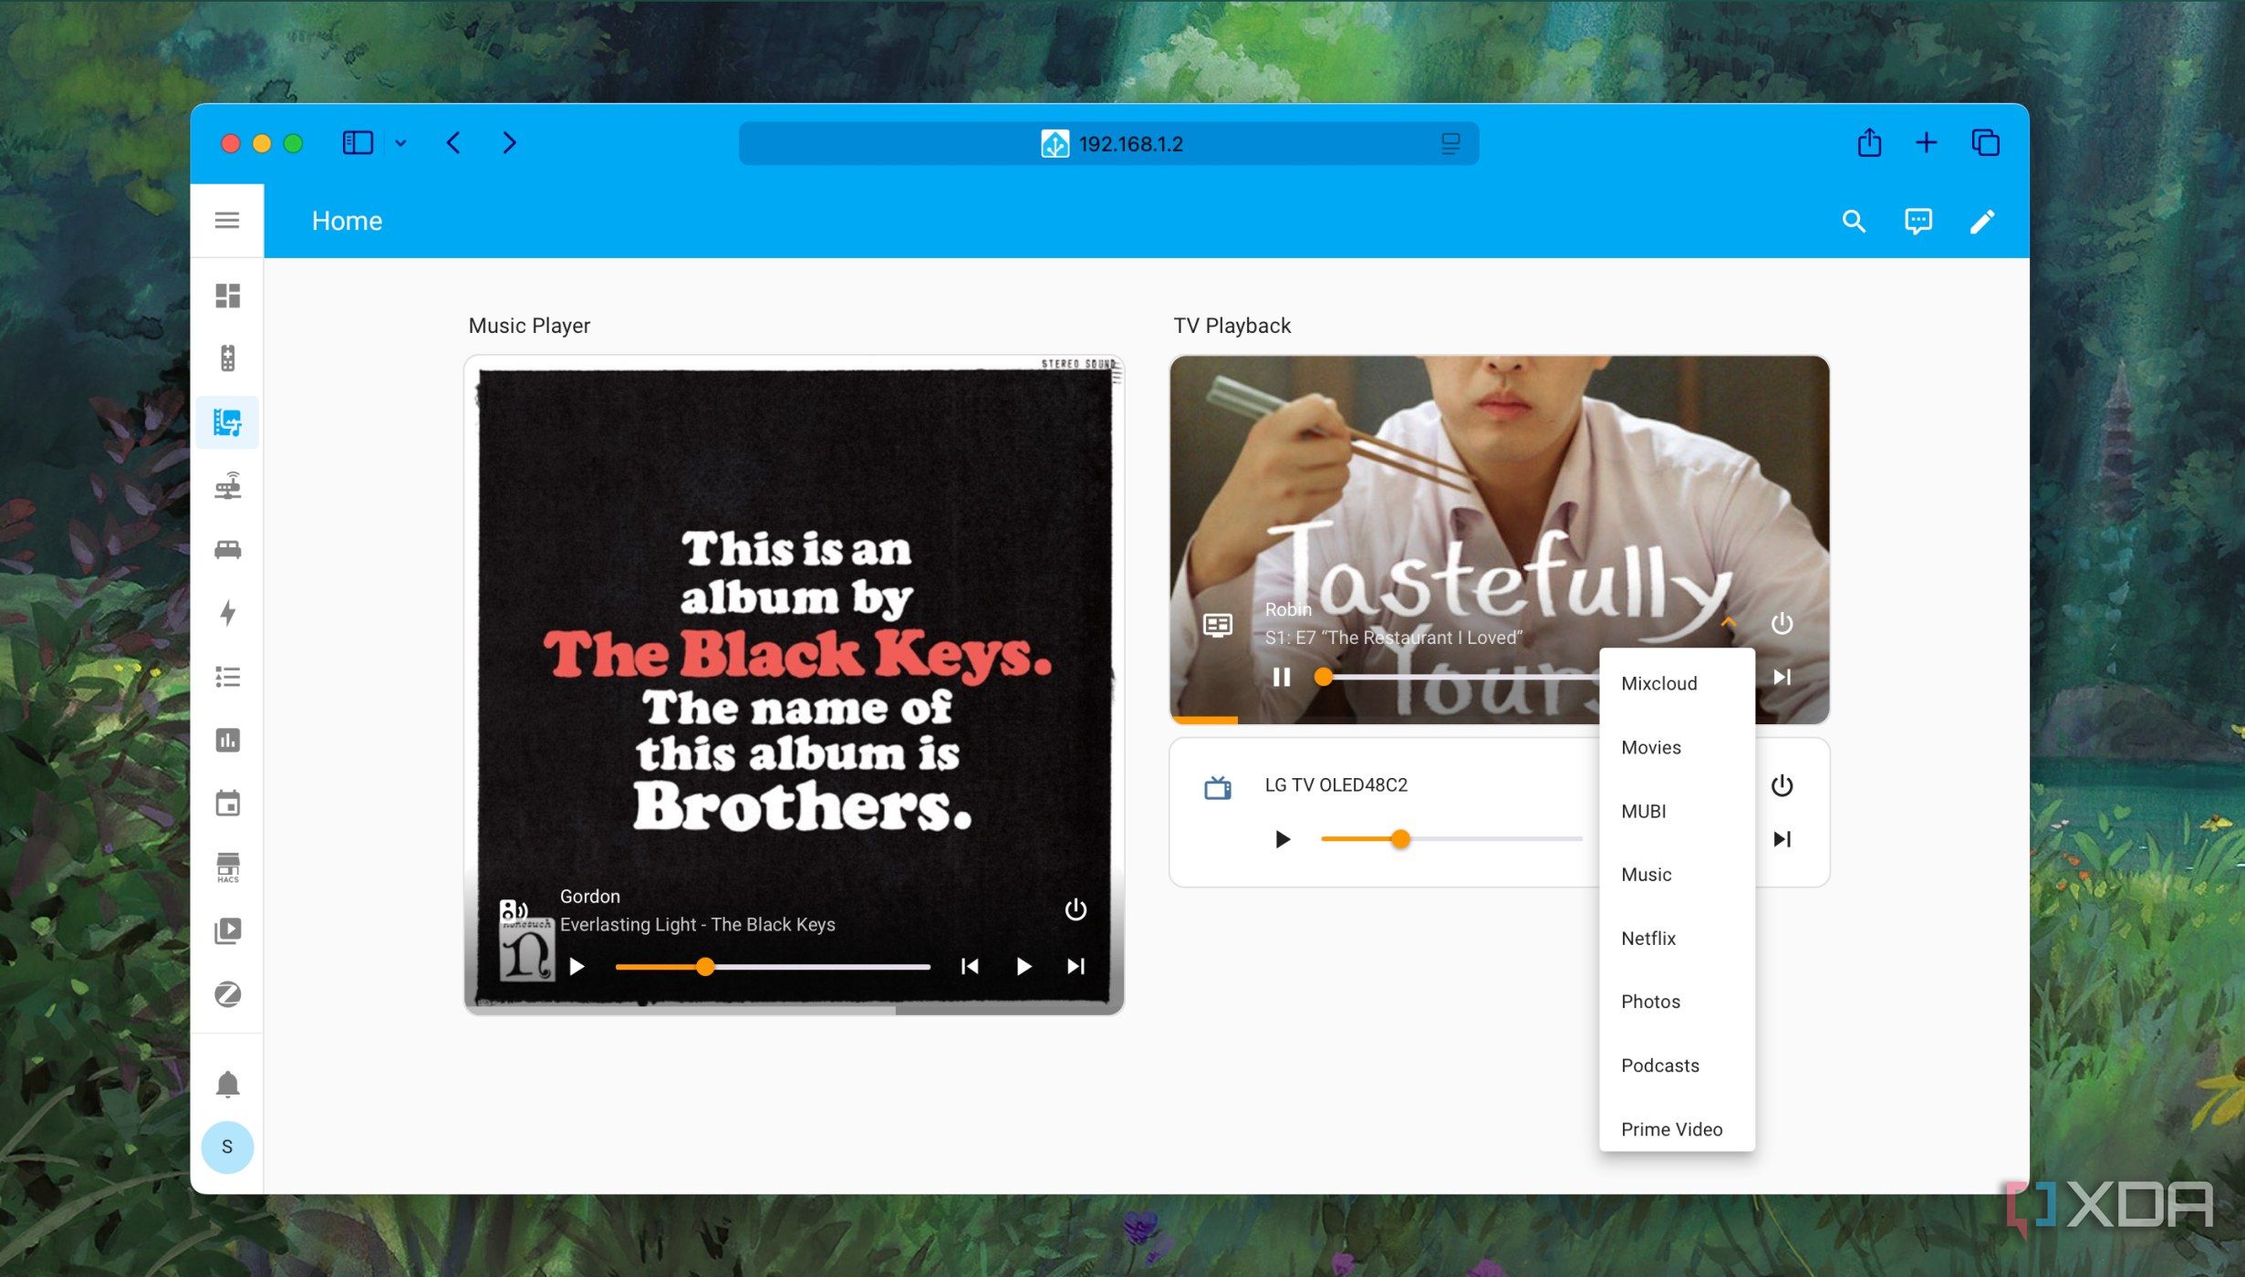Click the 'LG TV OLED48C2' device name
The image size is (2245, 1277).
pyautogui.click(x=1336, y=785)
